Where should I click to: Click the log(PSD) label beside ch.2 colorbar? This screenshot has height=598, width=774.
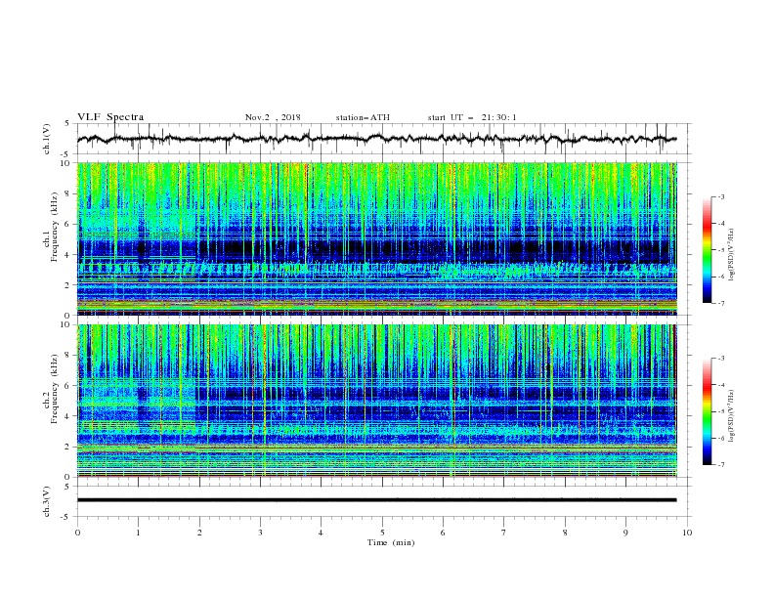[x=731, y=415]
